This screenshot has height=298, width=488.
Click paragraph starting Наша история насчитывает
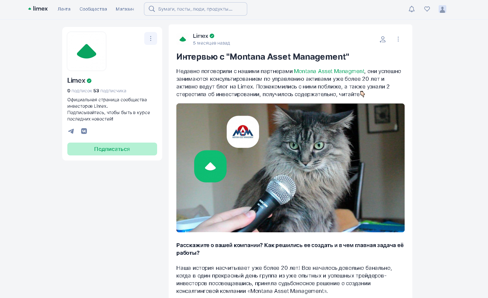(x=284, y=279)
